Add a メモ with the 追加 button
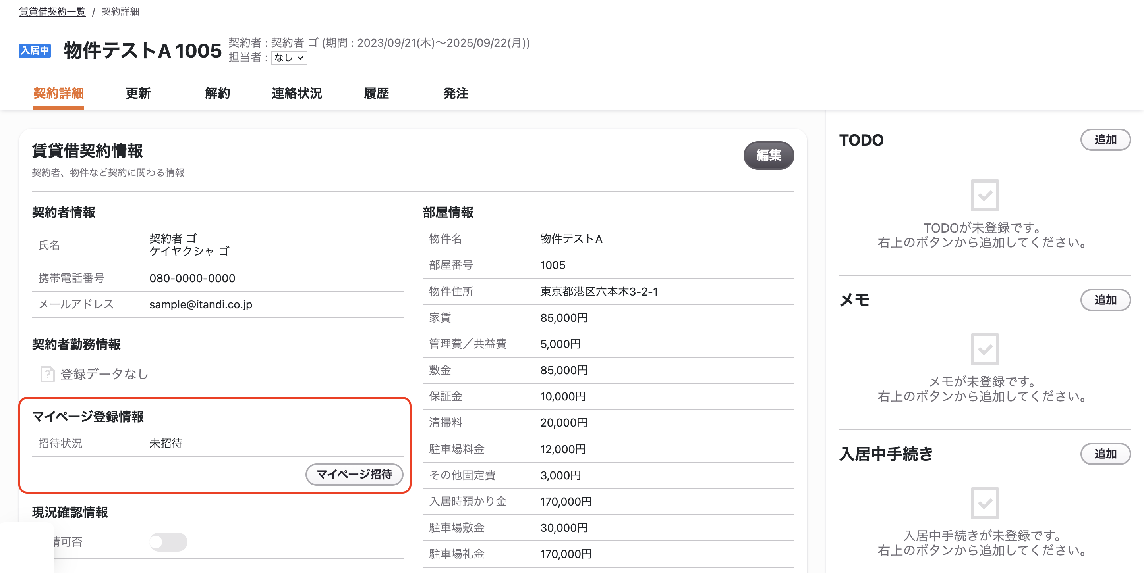The width and height of the screenshot is (1144, 573). point(1105,300)
